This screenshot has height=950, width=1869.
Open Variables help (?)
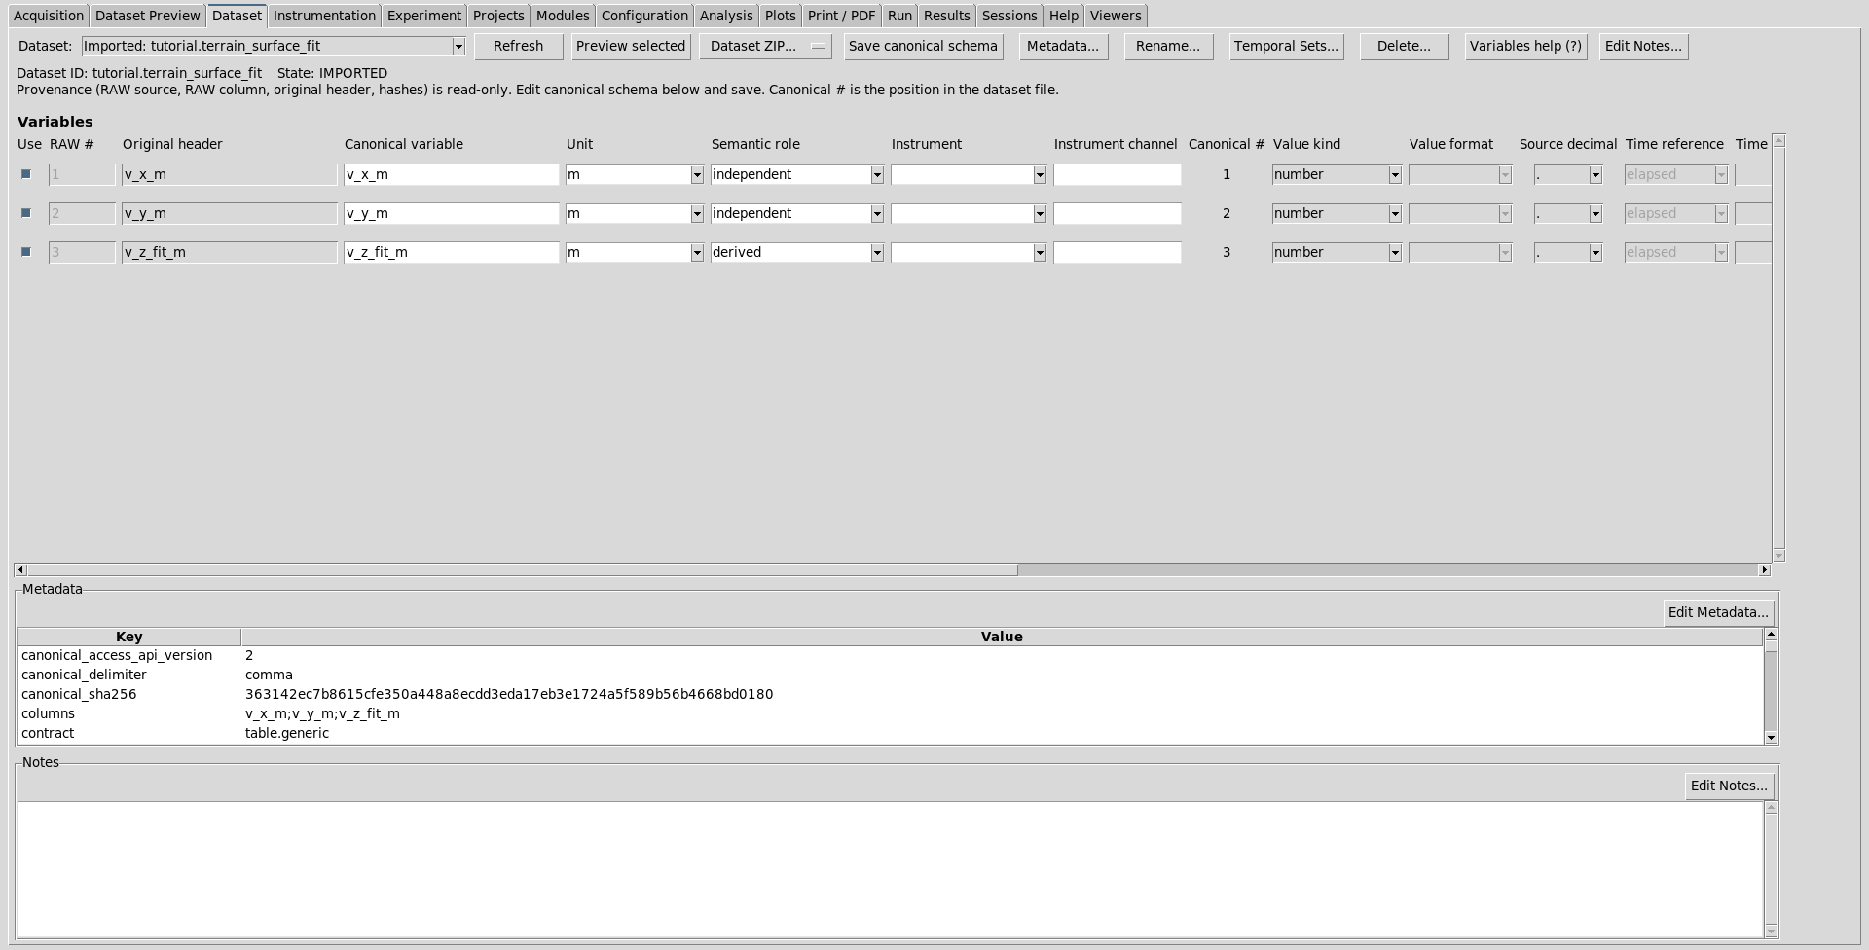1525,46
